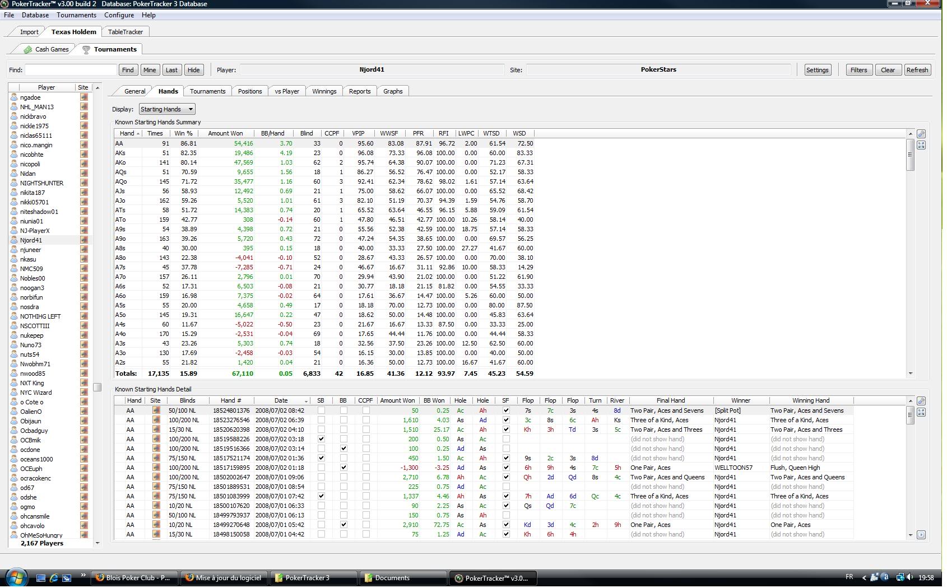Click user icon beside player NHL_MAN13
The image size is (947, 588).
(15, 107)
